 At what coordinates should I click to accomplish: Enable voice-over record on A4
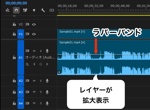point(47,103)
